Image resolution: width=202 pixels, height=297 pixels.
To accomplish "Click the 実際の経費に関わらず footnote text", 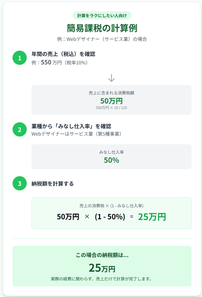I will pos(102,279).
